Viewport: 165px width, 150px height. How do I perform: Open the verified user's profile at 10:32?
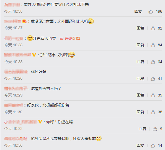click(21, 122)
